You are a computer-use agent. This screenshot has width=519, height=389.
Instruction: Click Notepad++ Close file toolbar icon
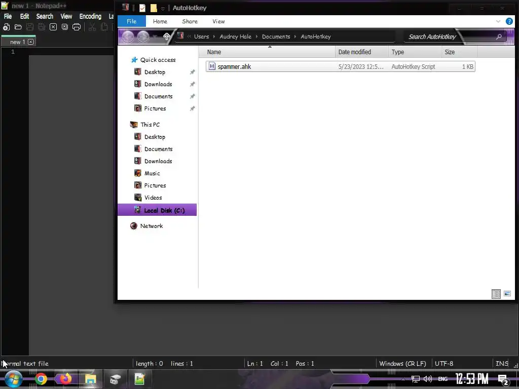(x=53, y=27)
